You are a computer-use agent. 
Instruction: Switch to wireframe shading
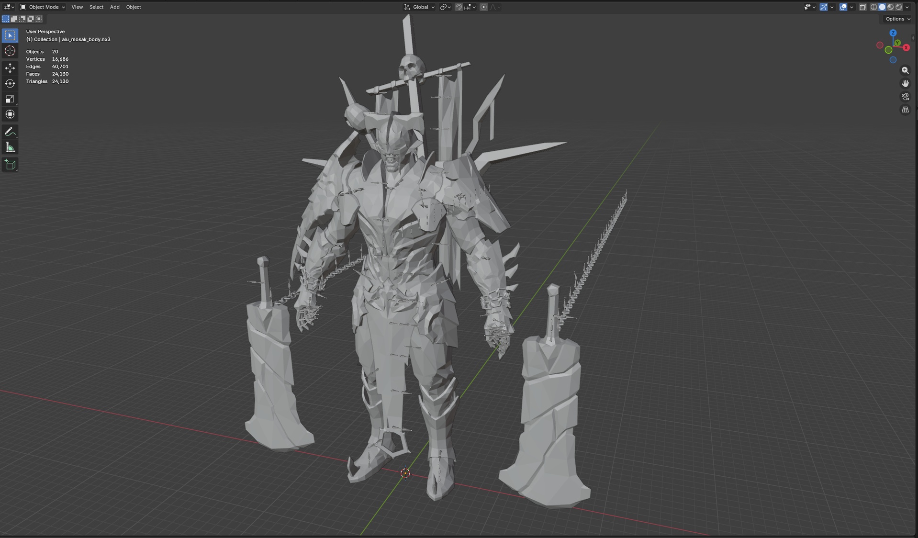point(873,7)
